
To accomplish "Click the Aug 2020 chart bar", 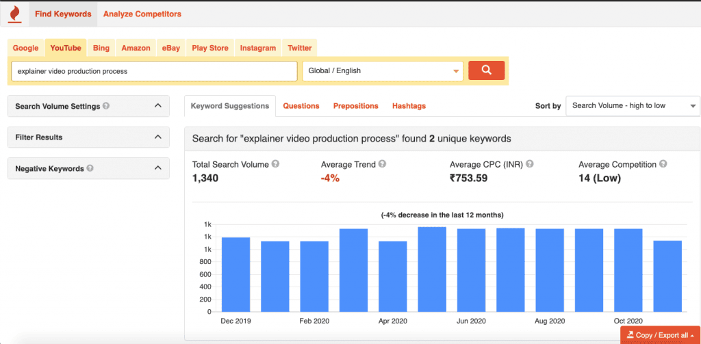I will [550, 270].
